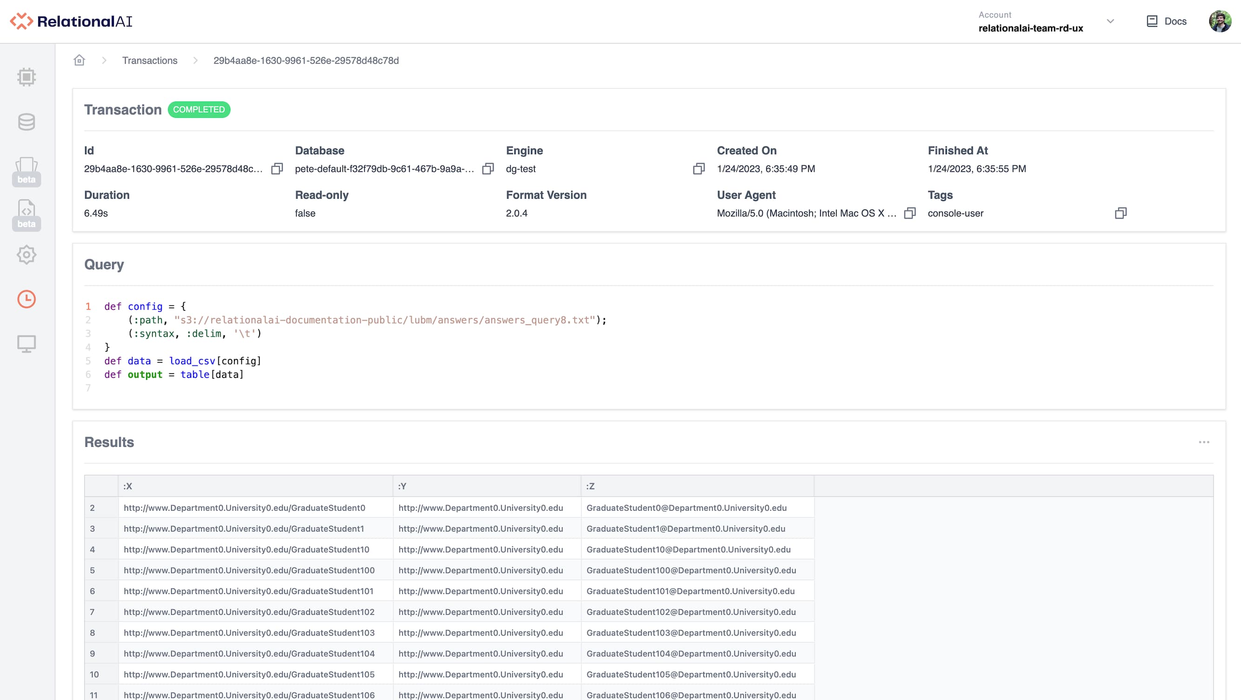
Task: Open the Engines page from the sidebar
Action: (x=27, y=77)
